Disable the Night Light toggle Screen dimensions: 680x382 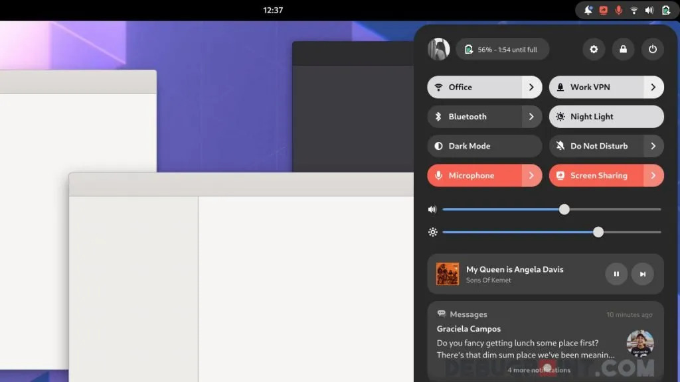pos(606,117)
